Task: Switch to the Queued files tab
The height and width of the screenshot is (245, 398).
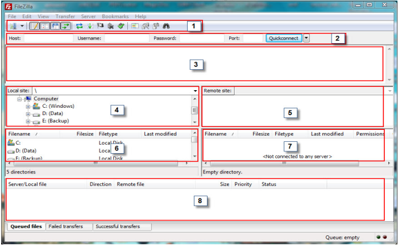Action: coord(26,226)
